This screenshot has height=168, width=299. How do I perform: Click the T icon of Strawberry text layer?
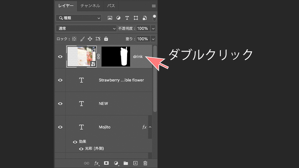click(81, 80)
